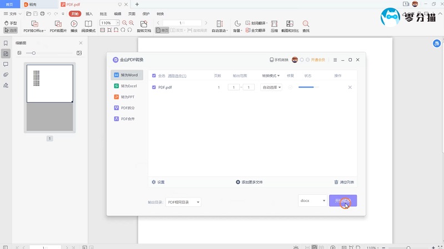Click the print icon in quick toolbar
444x249 pixels.
[x=42, y=13]
